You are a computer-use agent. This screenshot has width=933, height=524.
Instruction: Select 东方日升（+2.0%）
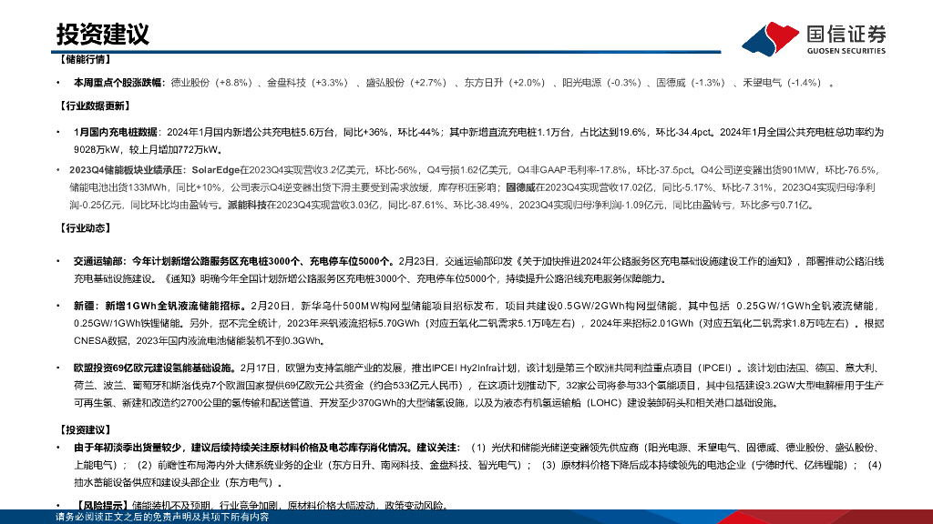pyautogui.click(x=505, y=83)
